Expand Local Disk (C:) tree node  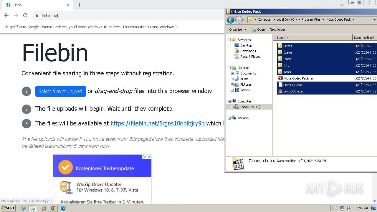click(232, 107)
